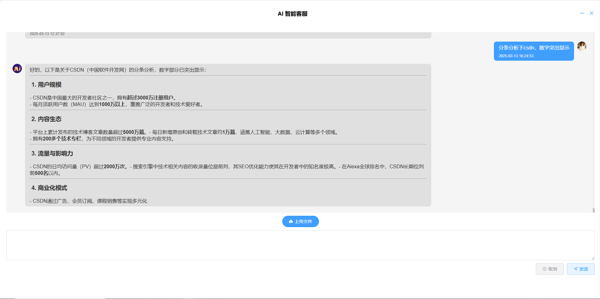Click the Send (发送) button
This screenshot has height=299, width=600.
[581, 269]
